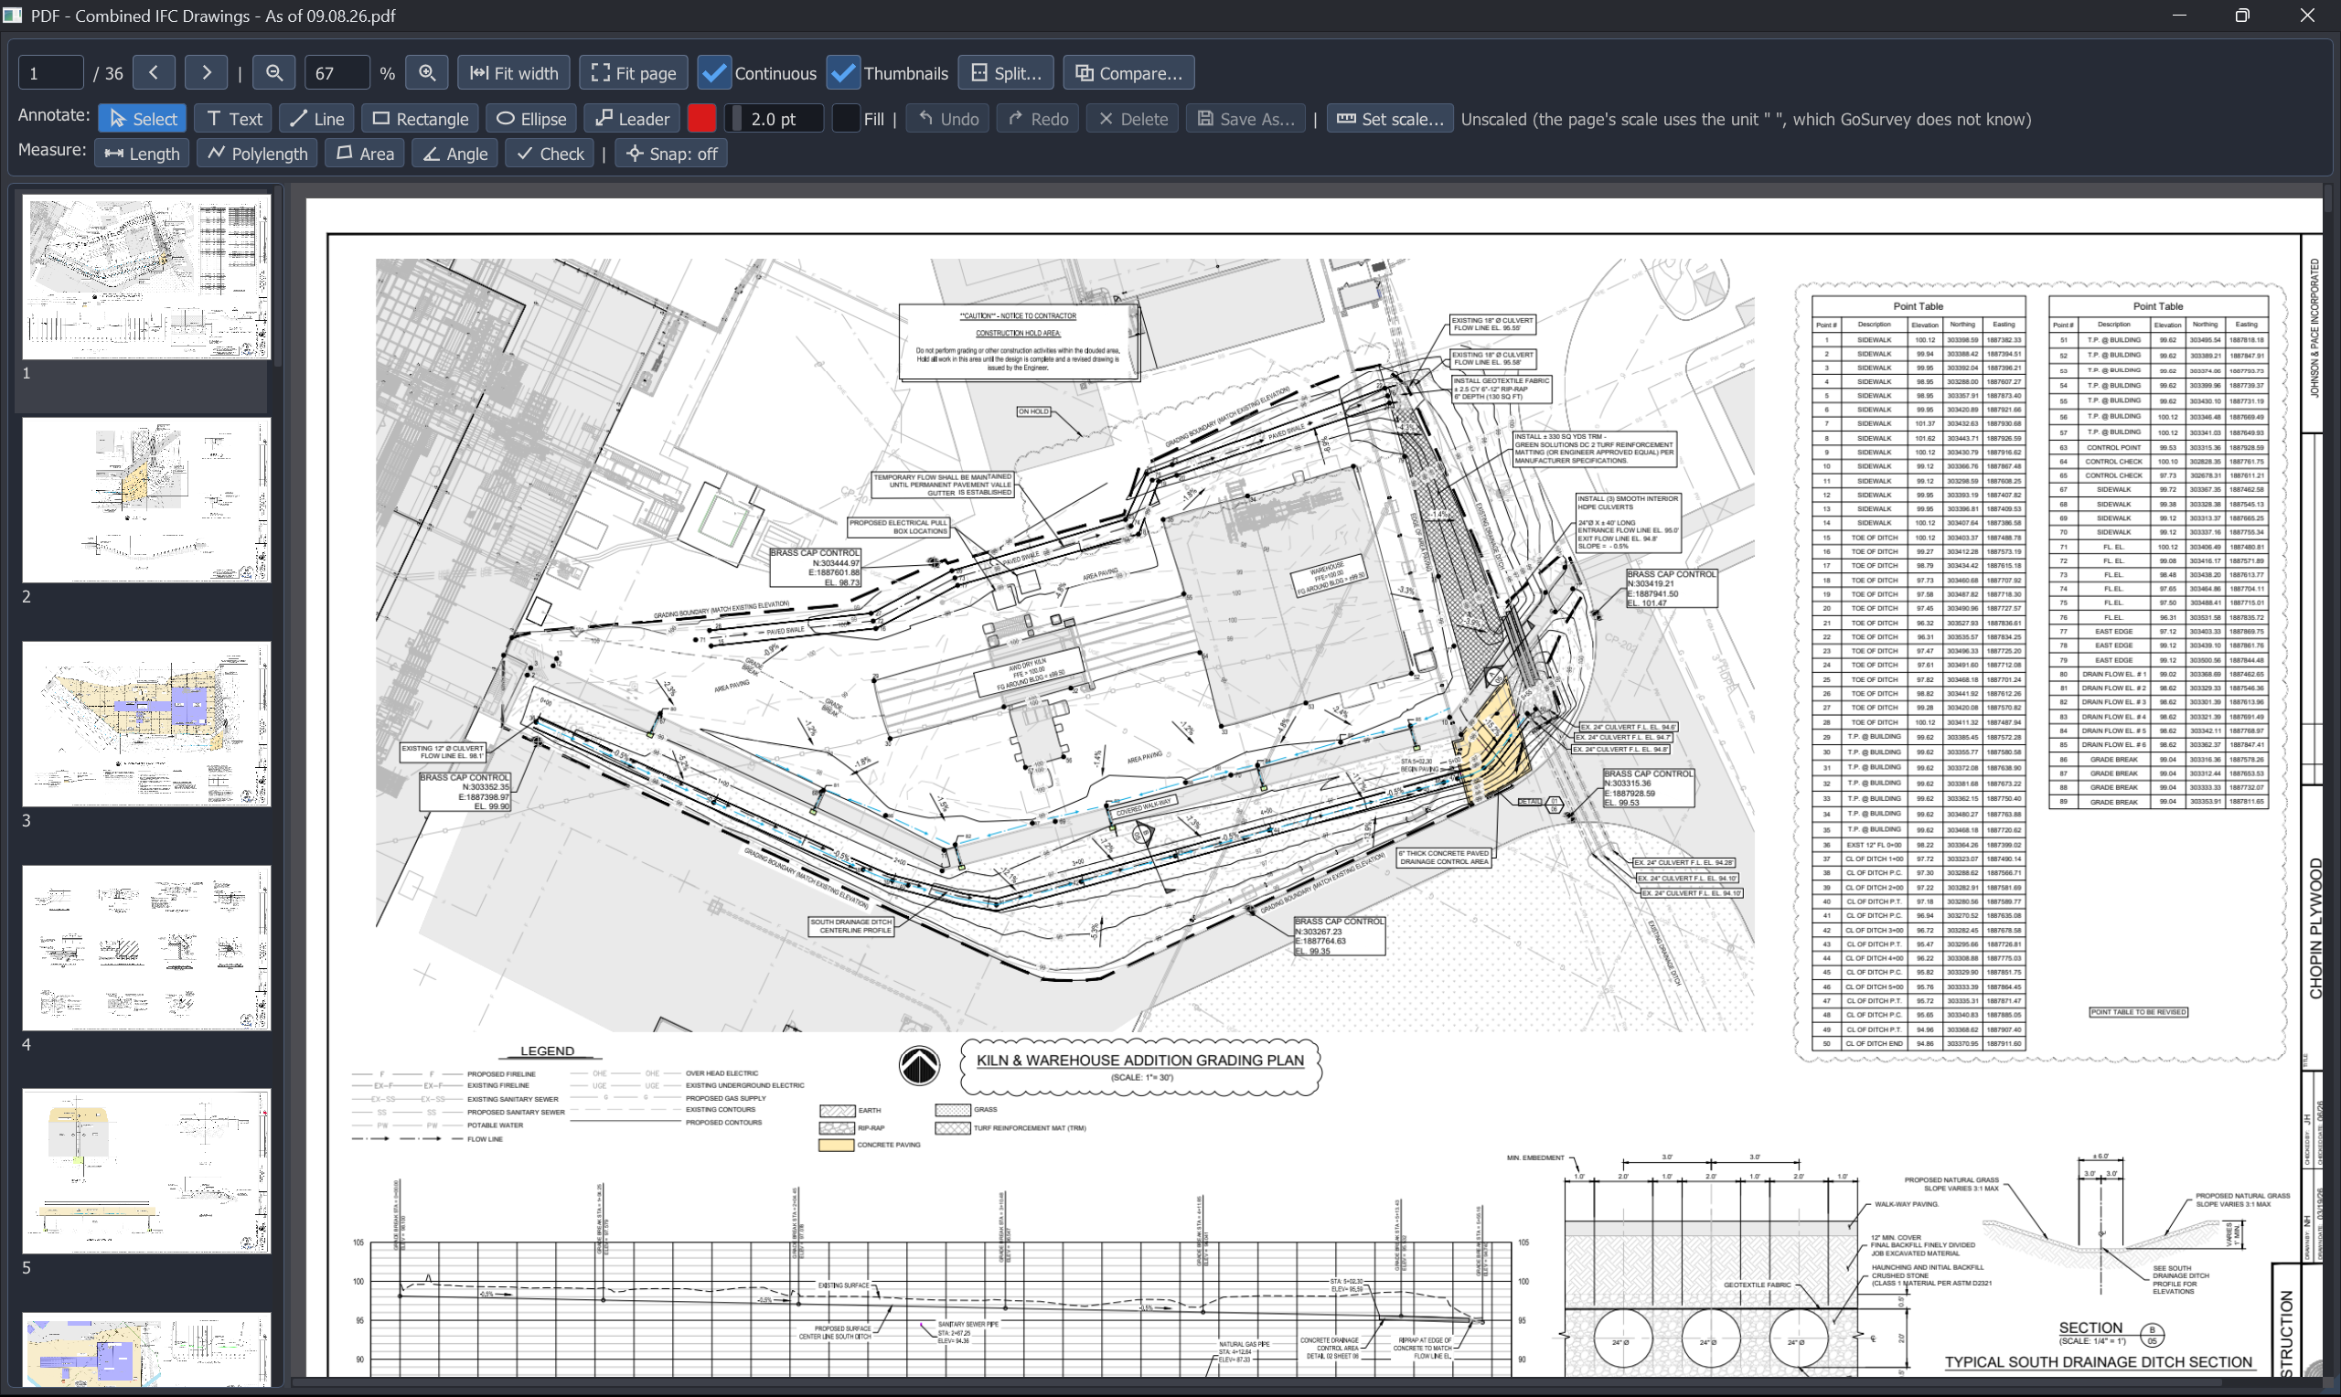Go to next page arrow
Screen dimensions: 2341x1397
[x=206, y=72]
